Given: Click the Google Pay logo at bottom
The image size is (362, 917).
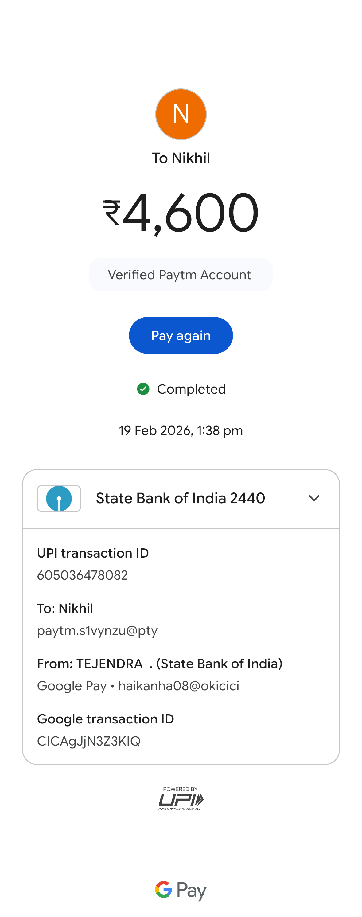Looking at the screenshot, I should pos(181,890).
